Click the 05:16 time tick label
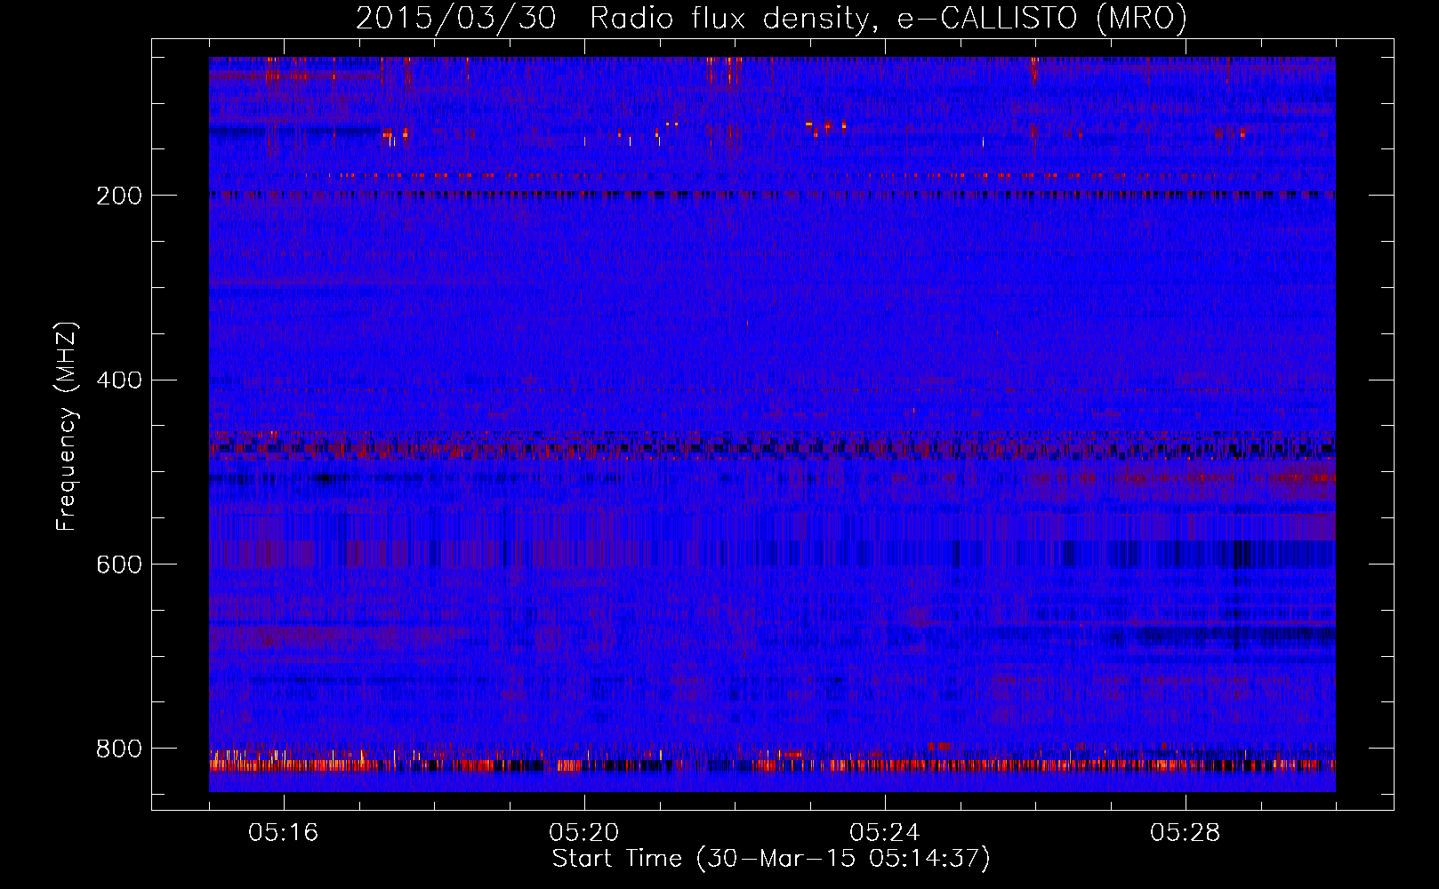The width and height of the screenshot is (1439, 889). tap(284, 833)
